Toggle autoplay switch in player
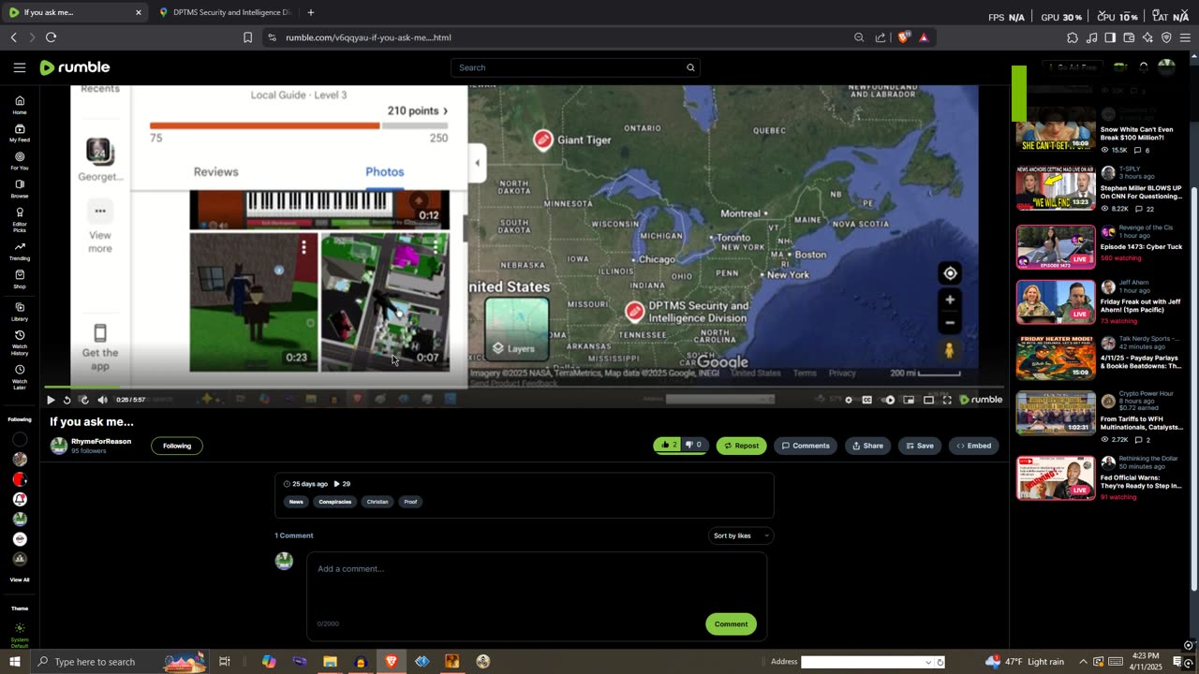The height and width of the screenshot is (674, 1199). [889, 400]
